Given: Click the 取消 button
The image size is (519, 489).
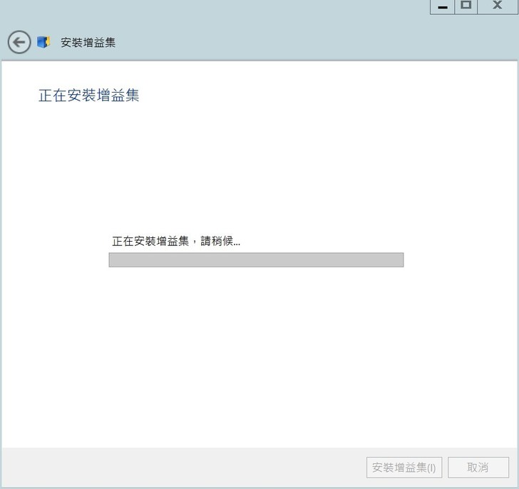Looking at the screenshot, I should pos(478,468).
